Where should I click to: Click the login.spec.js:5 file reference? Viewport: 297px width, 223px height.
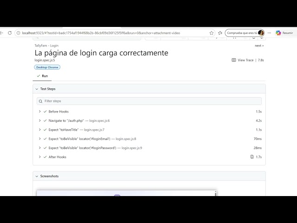45,60
